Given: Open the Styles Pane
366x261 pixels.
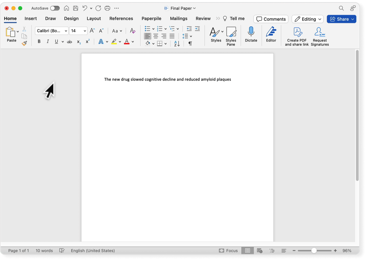Looking at the screenshot, I should click(231, 35).
